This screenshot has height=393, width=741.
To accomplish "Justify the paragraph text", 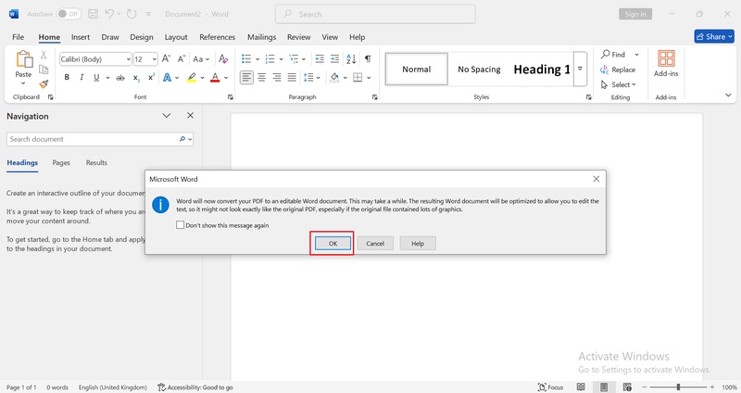I will [292, 77].
